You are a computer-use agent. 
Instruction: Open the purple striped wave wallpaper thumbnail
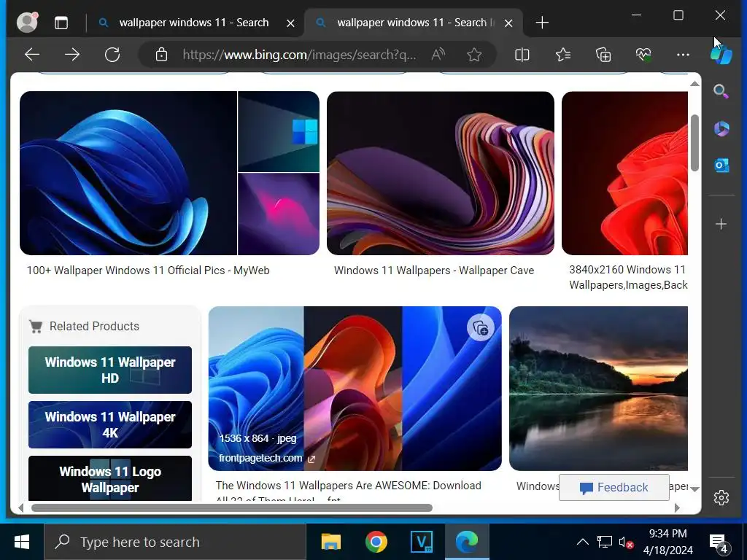pos(441,174)
